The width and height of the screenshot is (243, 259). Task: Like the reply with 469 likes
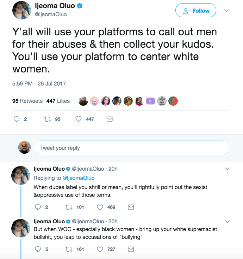[100, 207]
